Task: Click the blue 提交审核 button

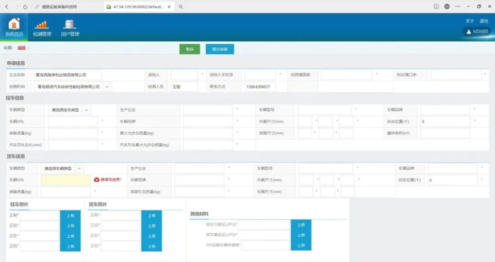Action: 220,49
